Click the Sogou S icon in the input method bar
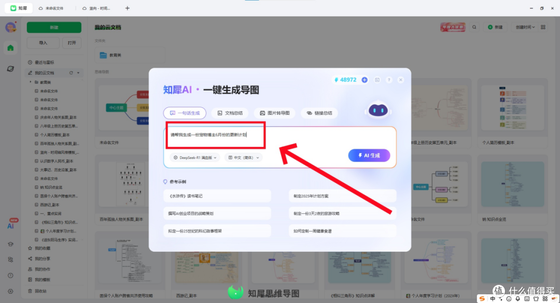 483,299
